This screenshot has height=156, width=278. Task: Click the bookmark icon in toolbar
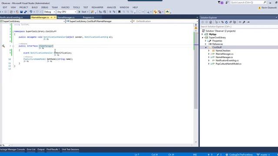(119, 12)
